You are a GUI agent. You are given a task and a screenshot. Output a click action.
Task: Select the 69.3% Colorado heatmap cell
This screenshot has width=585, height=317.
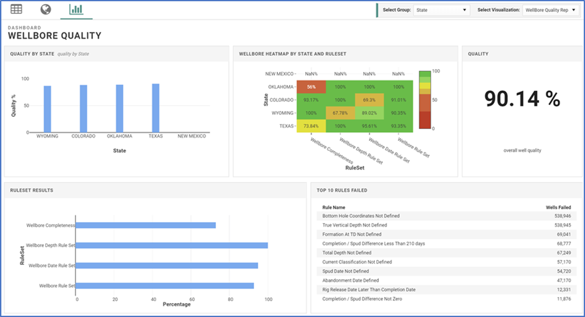[370, 100]
